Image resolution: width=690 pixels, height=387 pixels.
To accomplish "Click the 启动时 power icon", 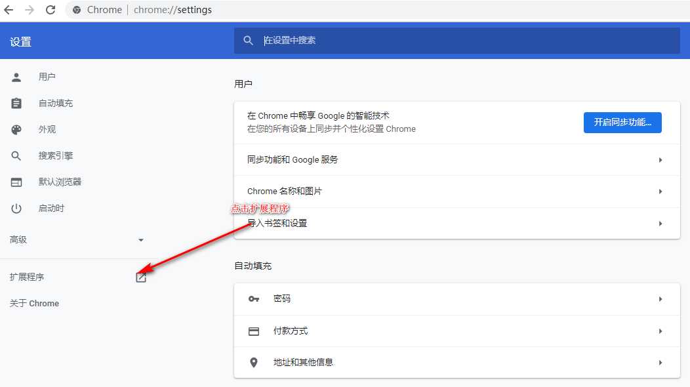I will (x=16, y=208).
